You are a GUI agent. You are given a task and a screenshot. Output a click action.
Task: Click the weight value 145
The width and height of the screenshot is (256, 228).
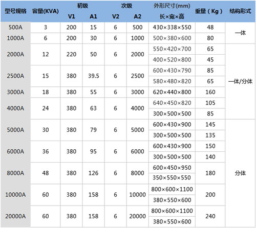click(x=210, y=124)
